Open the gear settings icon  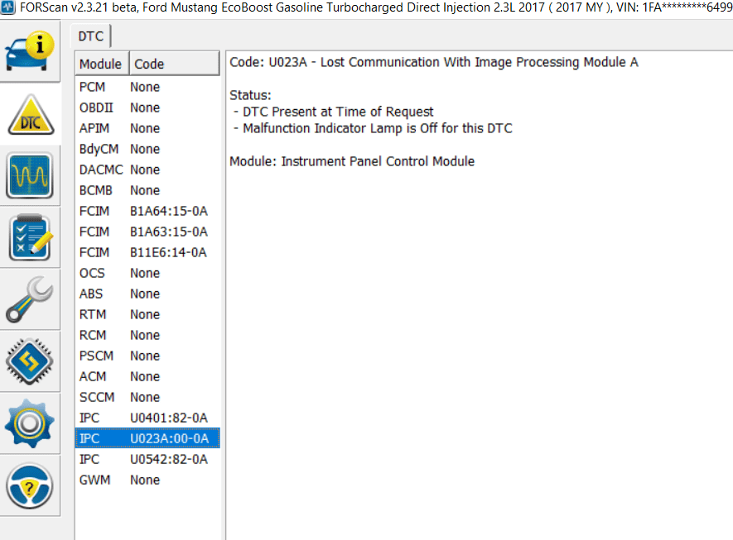click(30, 423)
